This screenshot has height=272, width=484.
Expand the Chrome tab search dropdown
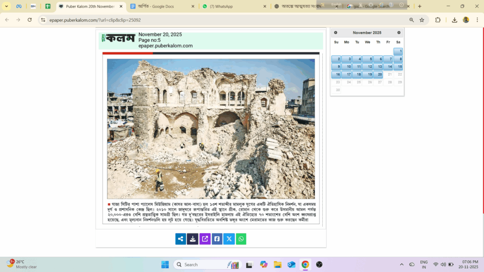click(x=6, y=6)
